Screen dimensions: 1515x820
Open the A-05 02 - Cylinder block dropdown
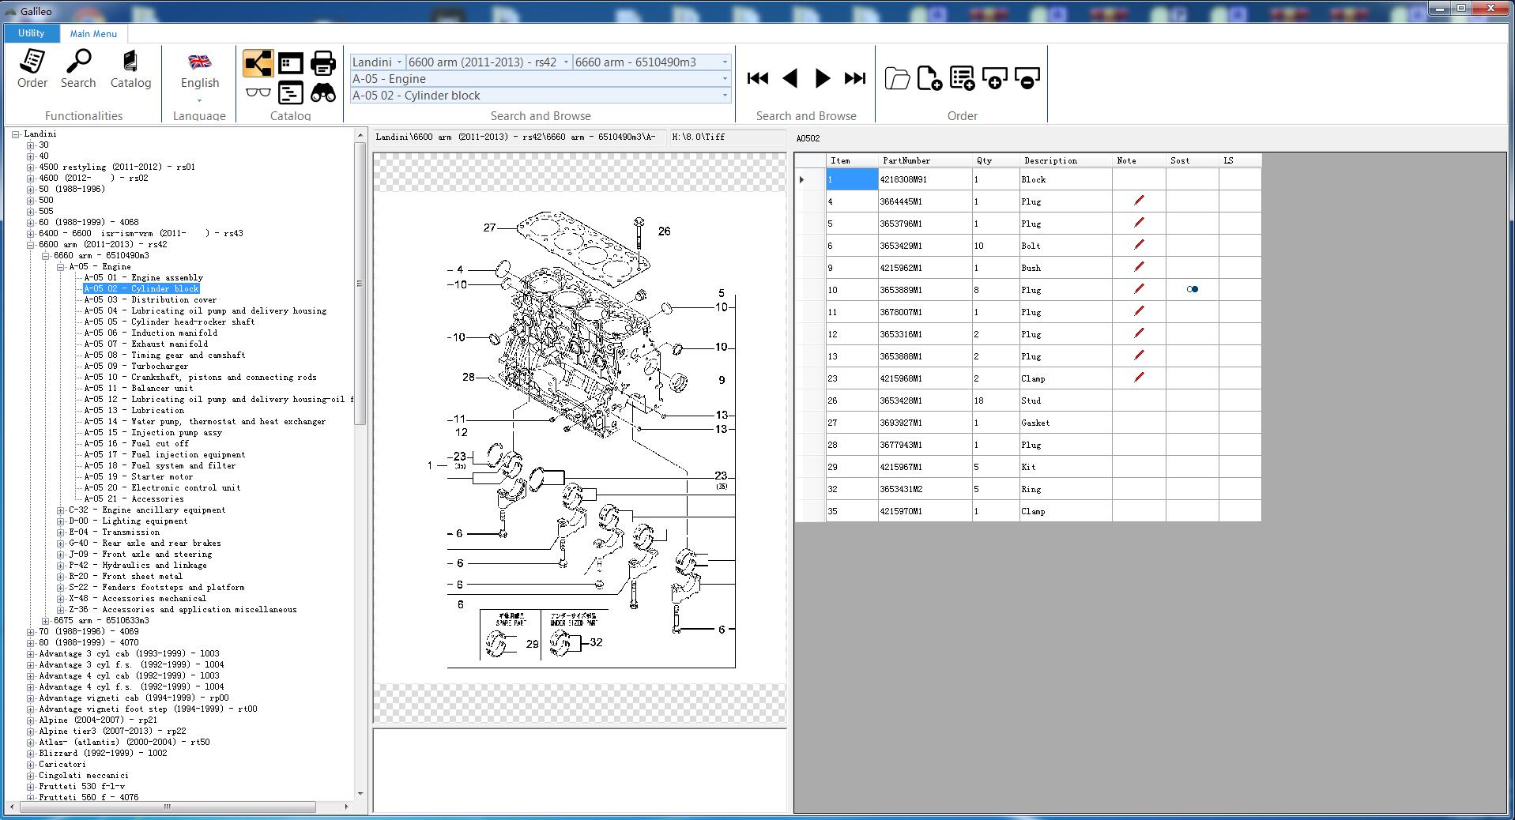coord(725,96)
